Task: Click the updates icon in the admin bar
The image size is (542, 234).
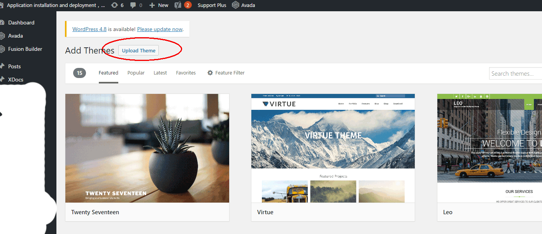Action: (x=113, y=5)
